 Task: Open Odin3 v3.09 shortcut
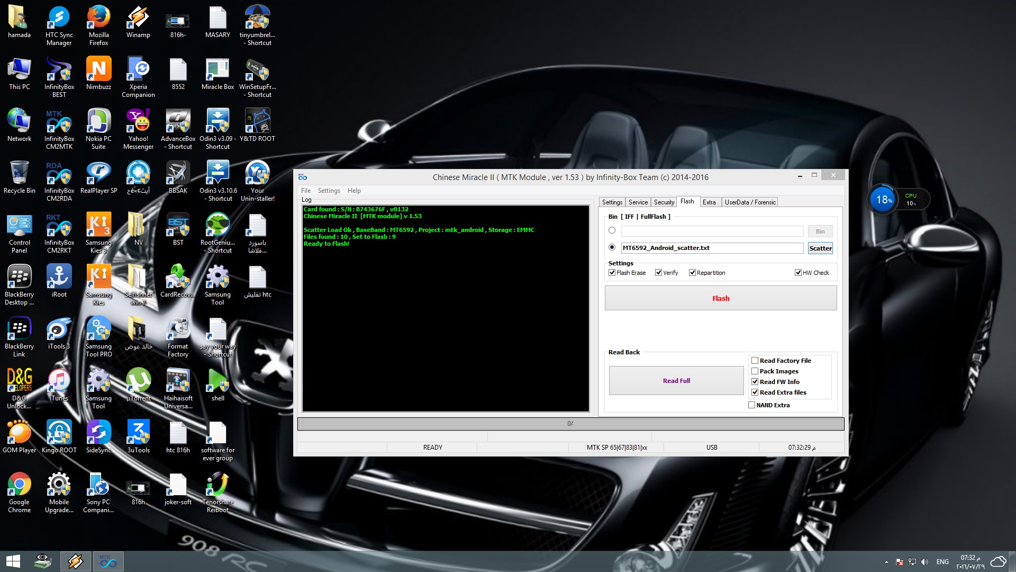(x=217, y=129)
